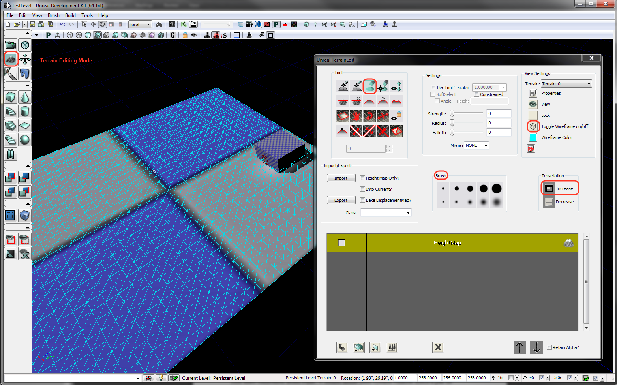Choose the Cube brush builder
Screen dimensions: 617x385
(x=11, y=97)
